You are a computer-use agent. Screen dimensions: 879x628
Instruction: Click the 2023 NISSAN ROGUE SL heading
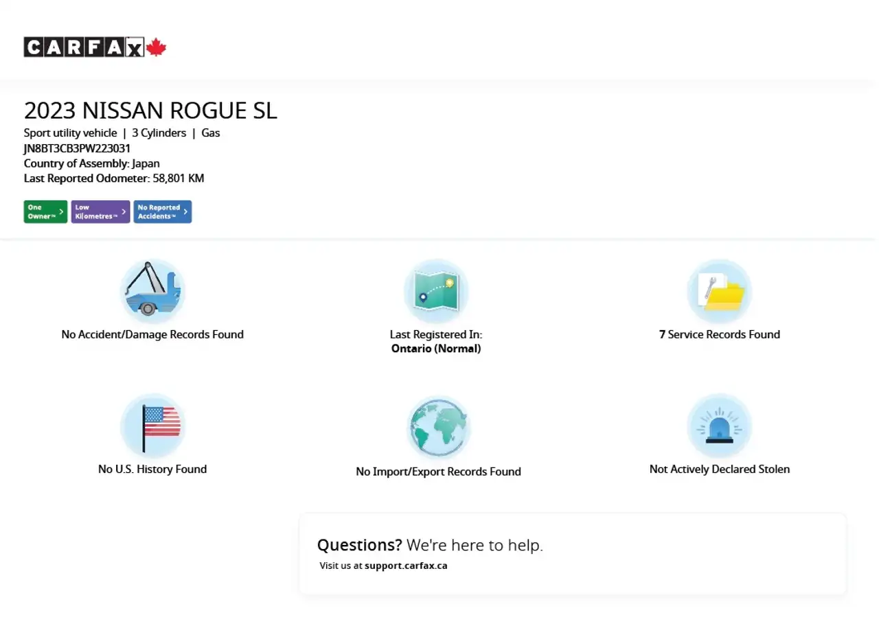pos(150,111)
